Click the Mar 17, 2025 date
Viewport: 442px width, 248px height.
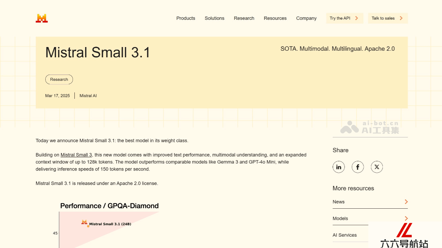57,96
